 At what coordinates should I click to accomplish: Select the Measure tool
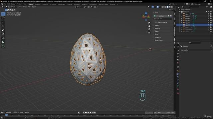pyautogui.click(x=3, y=42)
